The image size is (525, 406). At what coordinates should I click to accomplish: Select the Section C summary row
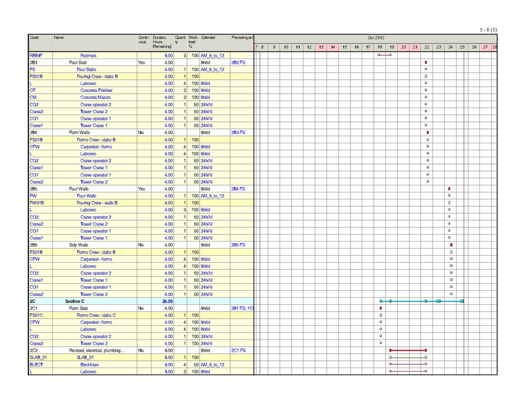pyautogui.click(x=141, y=301)
